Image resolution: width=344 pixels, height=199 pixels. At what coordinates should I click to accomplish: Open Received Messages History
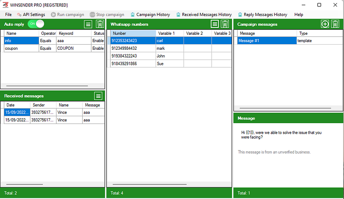pyautogui.click(x=204, y=15)
